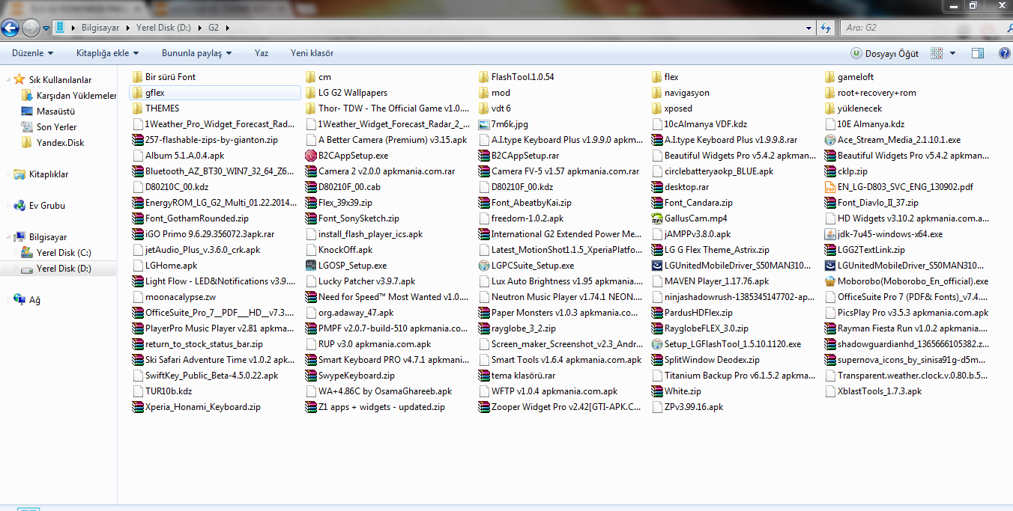Select the root+recovery+rom folder icon
Viewport: 1013px width, 511px height.
pos(830,93)
